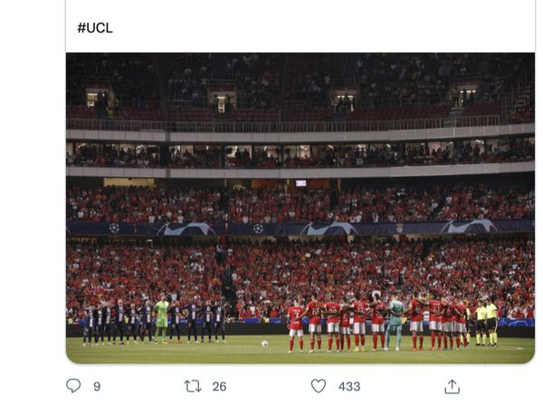Click the 433 likes count
The width and height of the screenshot is (543, 406).
[x=349, y=386]
